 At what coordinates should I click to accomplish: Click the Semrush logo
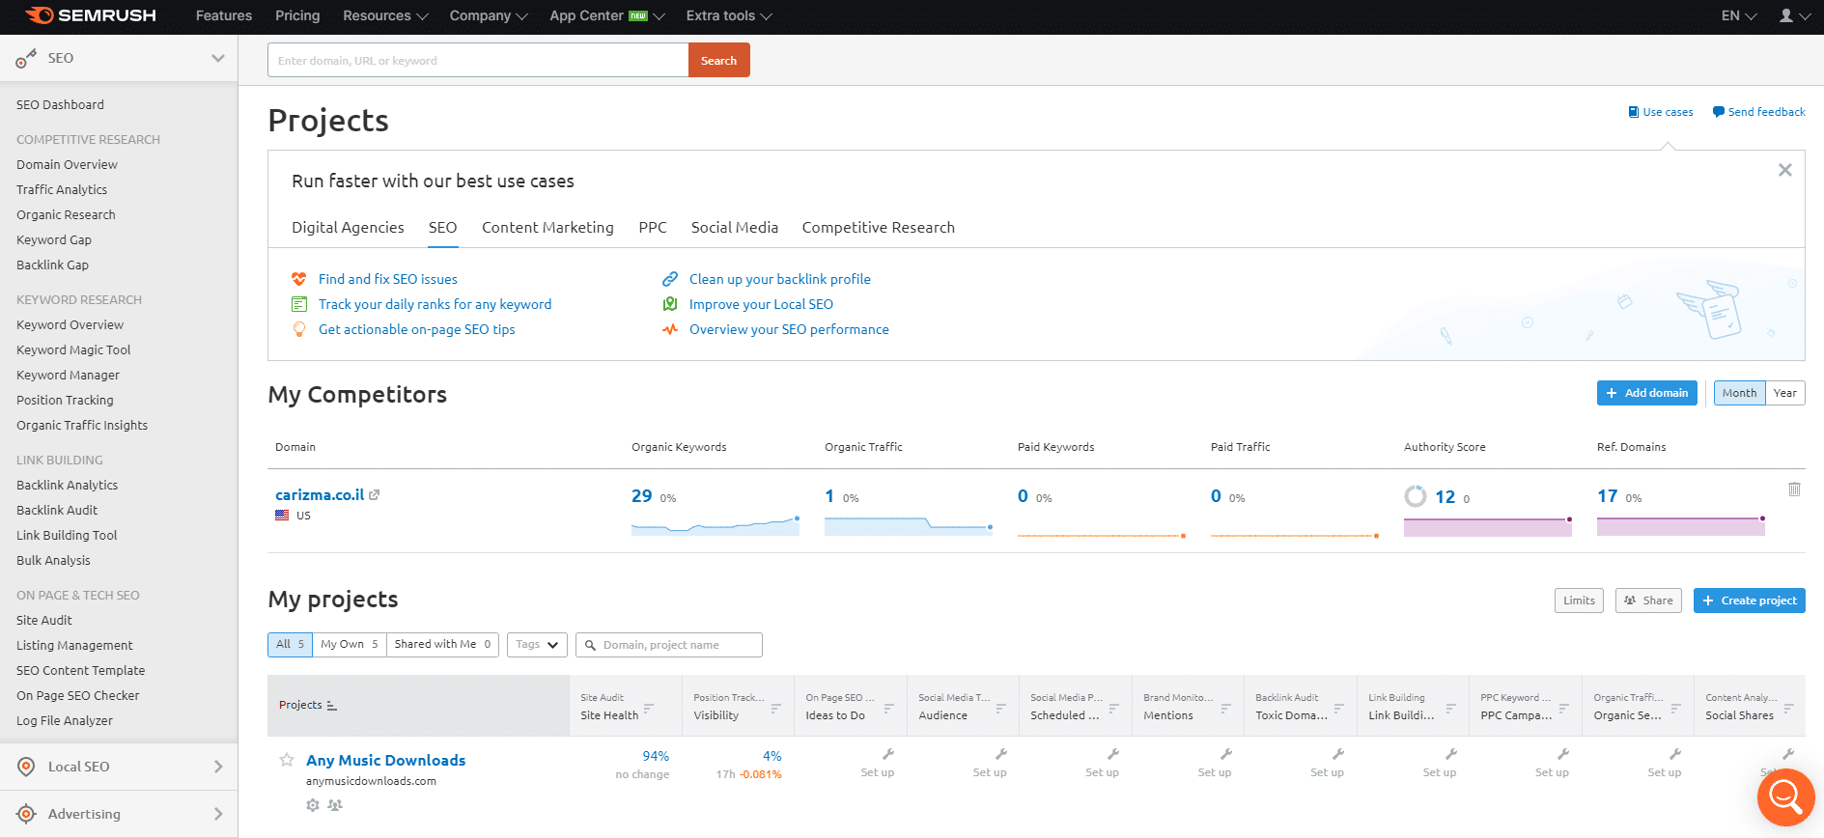click(91, 15)
